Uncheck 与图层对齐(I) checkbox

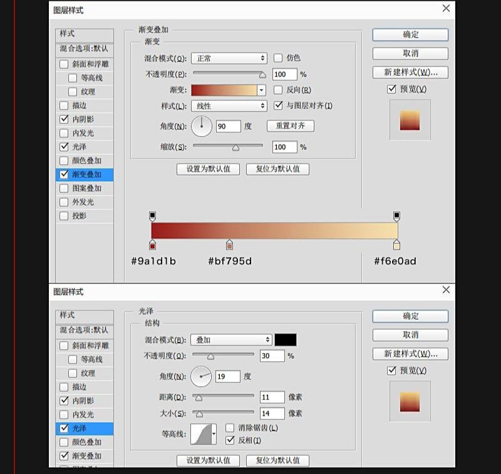coord(278,105)
